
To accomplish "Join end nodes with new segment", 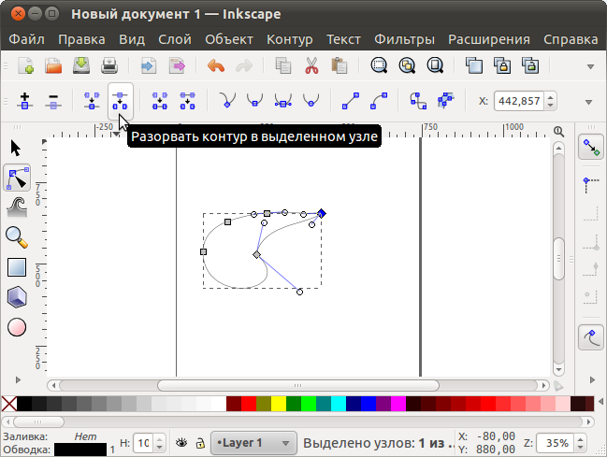I will [160, 101].
